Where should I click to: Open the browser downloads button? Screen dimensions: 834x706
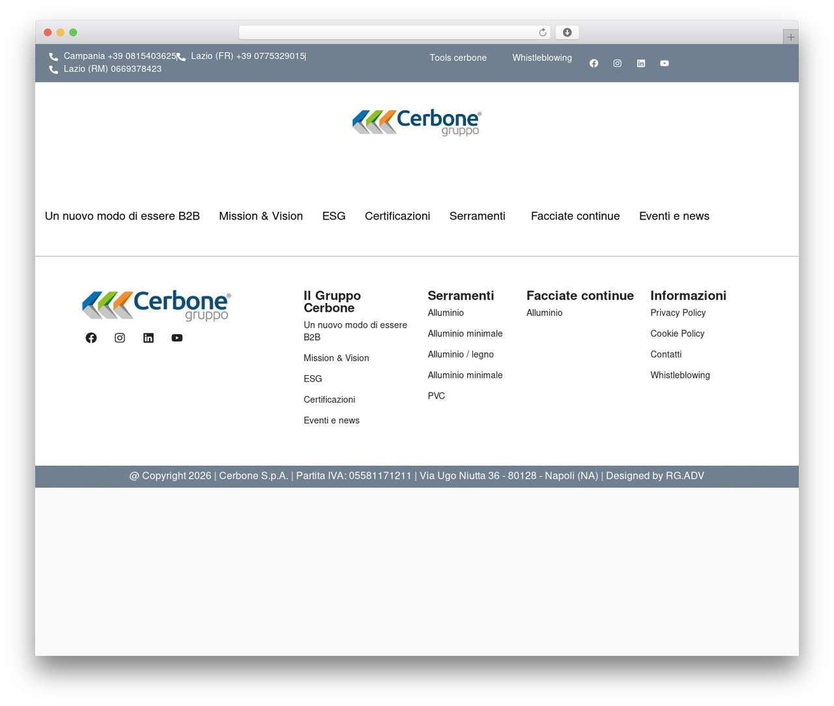tap(568, 33)
